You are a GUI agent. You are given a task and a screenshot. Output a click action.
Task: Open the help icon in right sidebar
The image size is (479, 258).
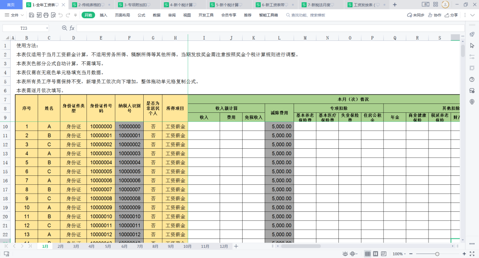click(471, 79)
